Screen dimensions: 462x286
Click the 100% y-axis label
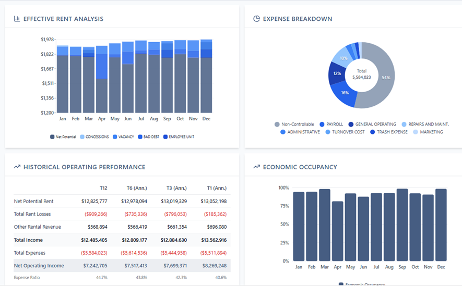coord(284,188)
